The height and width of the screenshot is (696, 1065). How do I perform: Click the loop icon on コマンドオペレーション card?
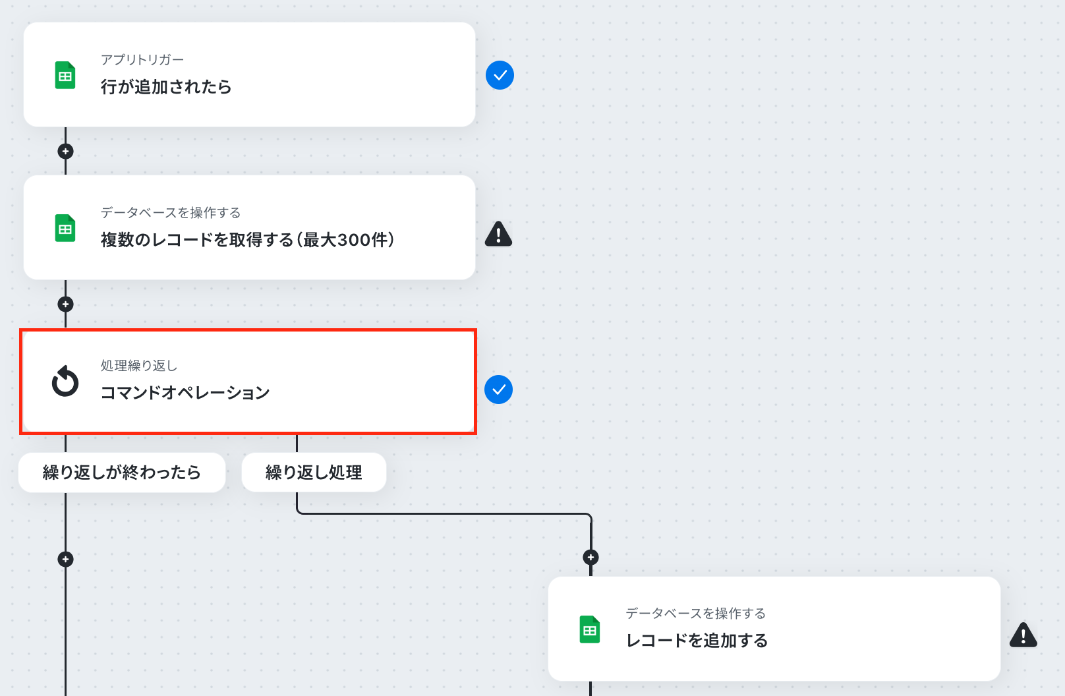click(x=65, y=381)
